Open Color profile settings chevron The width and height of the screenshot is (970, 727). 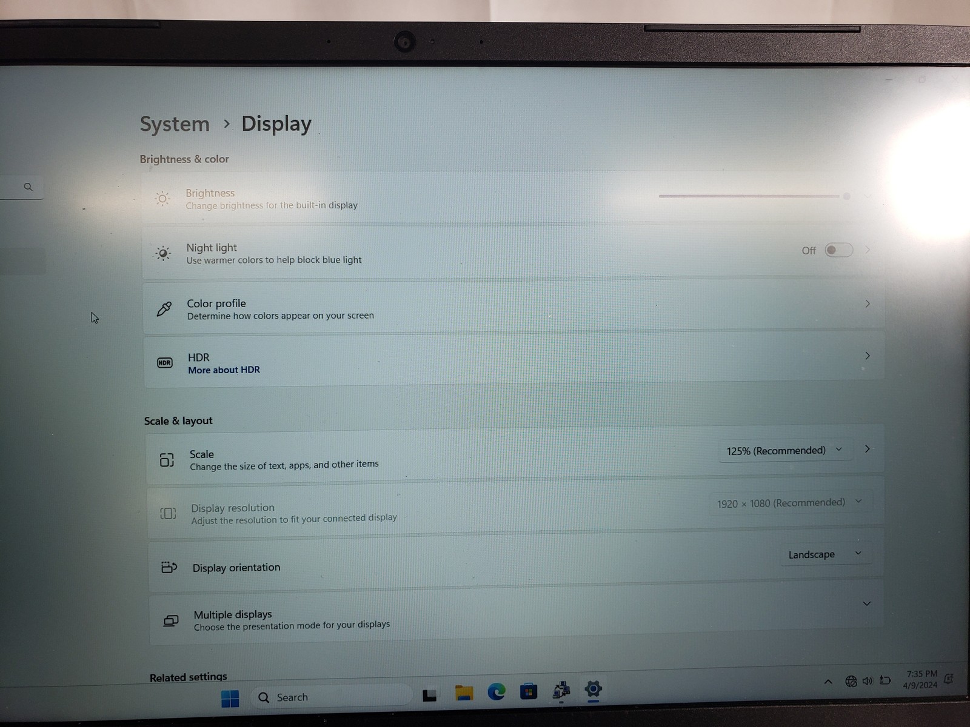point(868,304)
